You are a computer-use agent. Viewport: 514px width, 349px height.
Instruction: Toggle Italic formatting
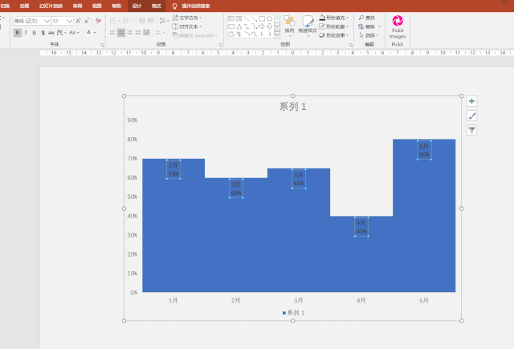pos(26,33)
